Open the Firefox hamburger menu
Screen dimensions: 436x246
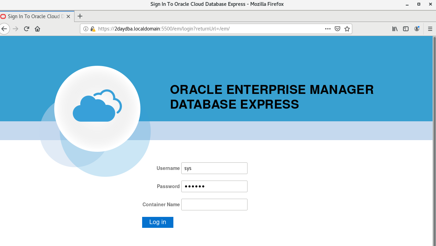[x=430, y=29]
